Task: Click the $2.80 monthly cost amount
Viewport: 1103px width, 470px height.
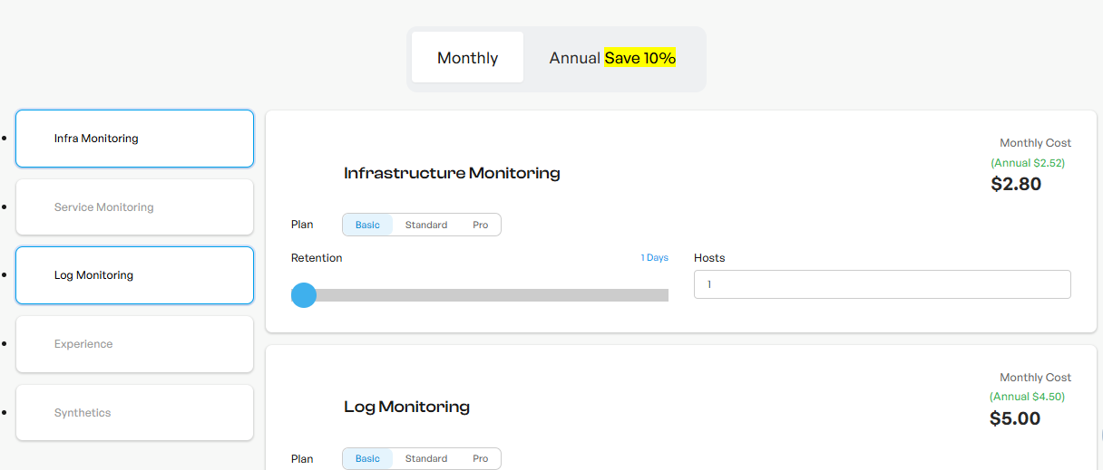Action: (1016, 184)
